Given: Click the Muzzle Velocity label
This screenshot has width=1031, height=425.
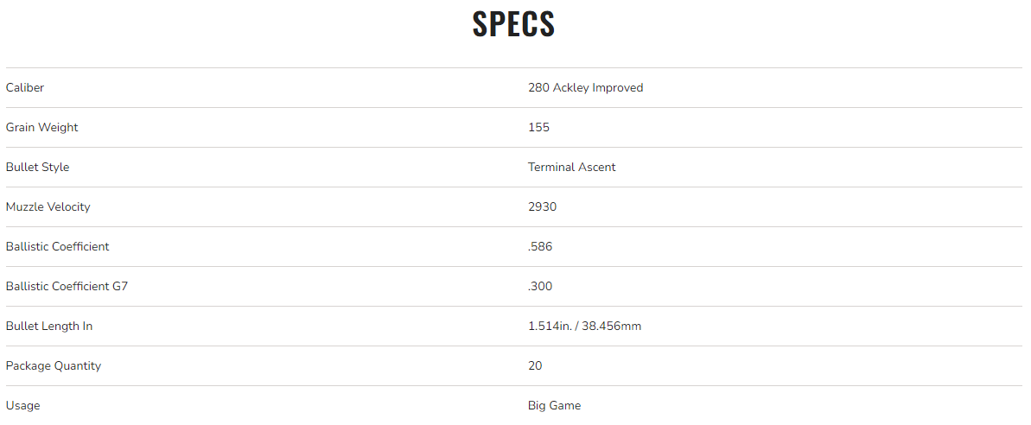Looking at the screenshot, I should pos(48,206).
